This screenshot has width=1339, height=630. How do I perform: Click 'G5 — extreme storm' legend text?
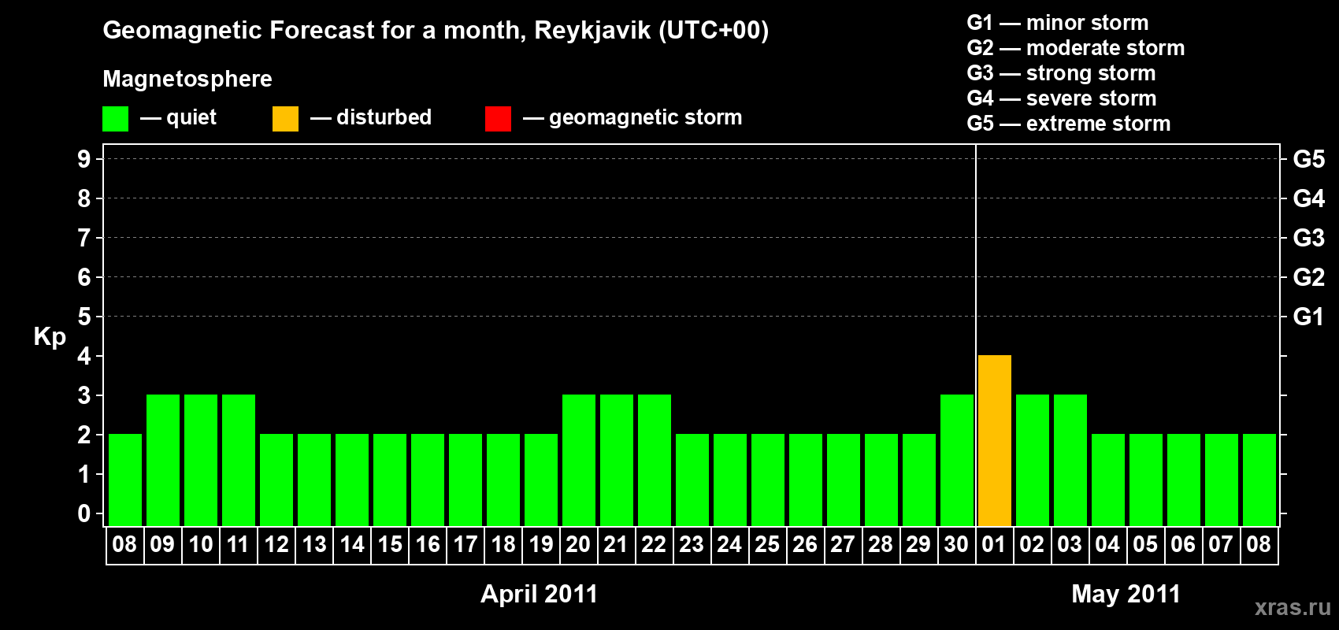[1069, 124]
